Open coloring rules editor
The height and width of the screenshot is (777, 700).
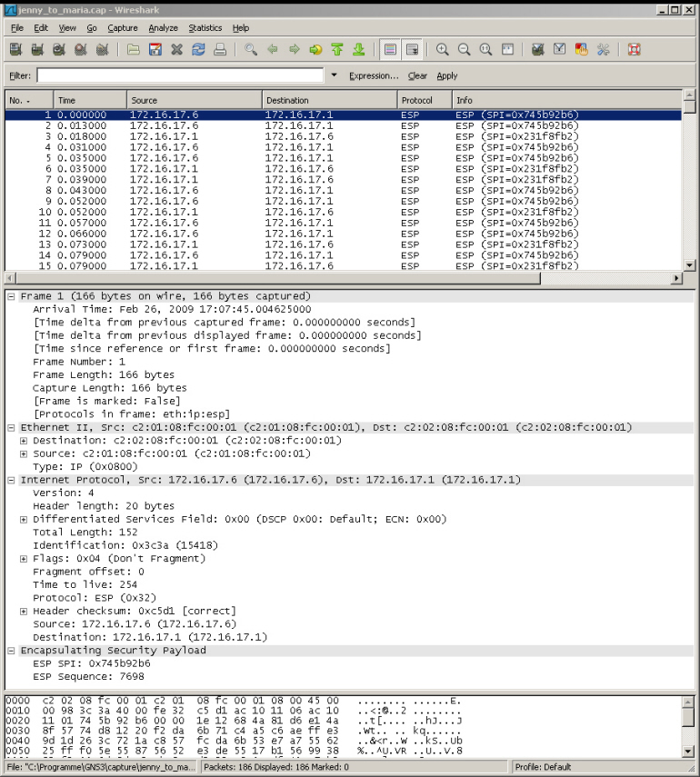click(582, 49)
